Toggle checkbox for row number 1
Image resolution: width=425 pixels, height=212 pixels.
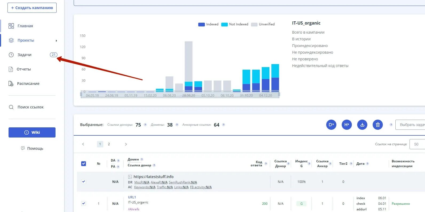pos(84,203)
